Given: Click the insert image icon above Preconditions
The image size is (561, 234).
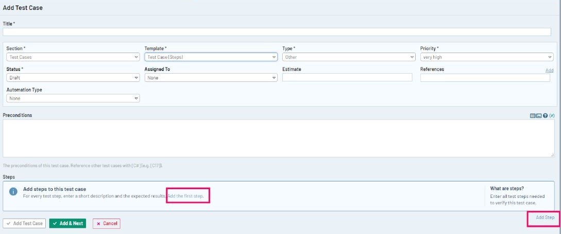Looking at the screenshot, I should (x=539, y=115).
